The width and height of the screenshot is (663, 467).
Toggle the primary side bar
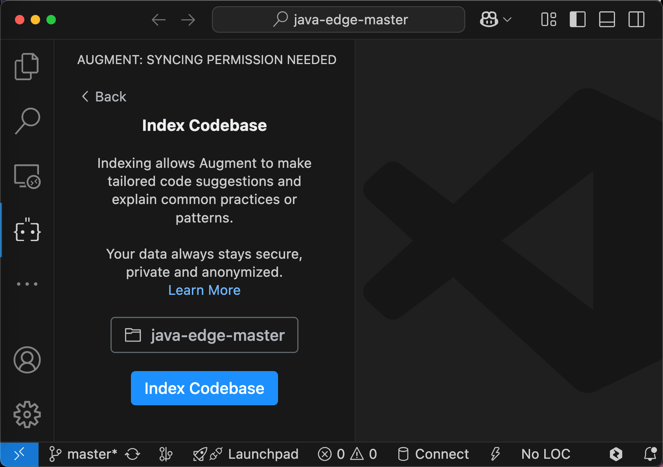point(578,19)
